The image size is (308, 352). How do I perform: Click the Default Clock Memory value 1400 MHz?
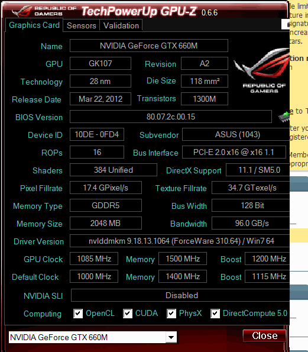183,276
